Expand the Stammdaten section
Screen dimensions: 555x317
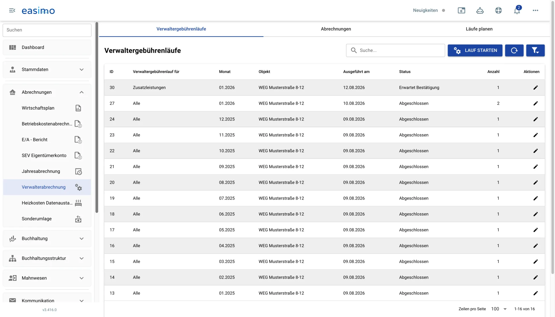pyautogui.click(x=47, y=70)
